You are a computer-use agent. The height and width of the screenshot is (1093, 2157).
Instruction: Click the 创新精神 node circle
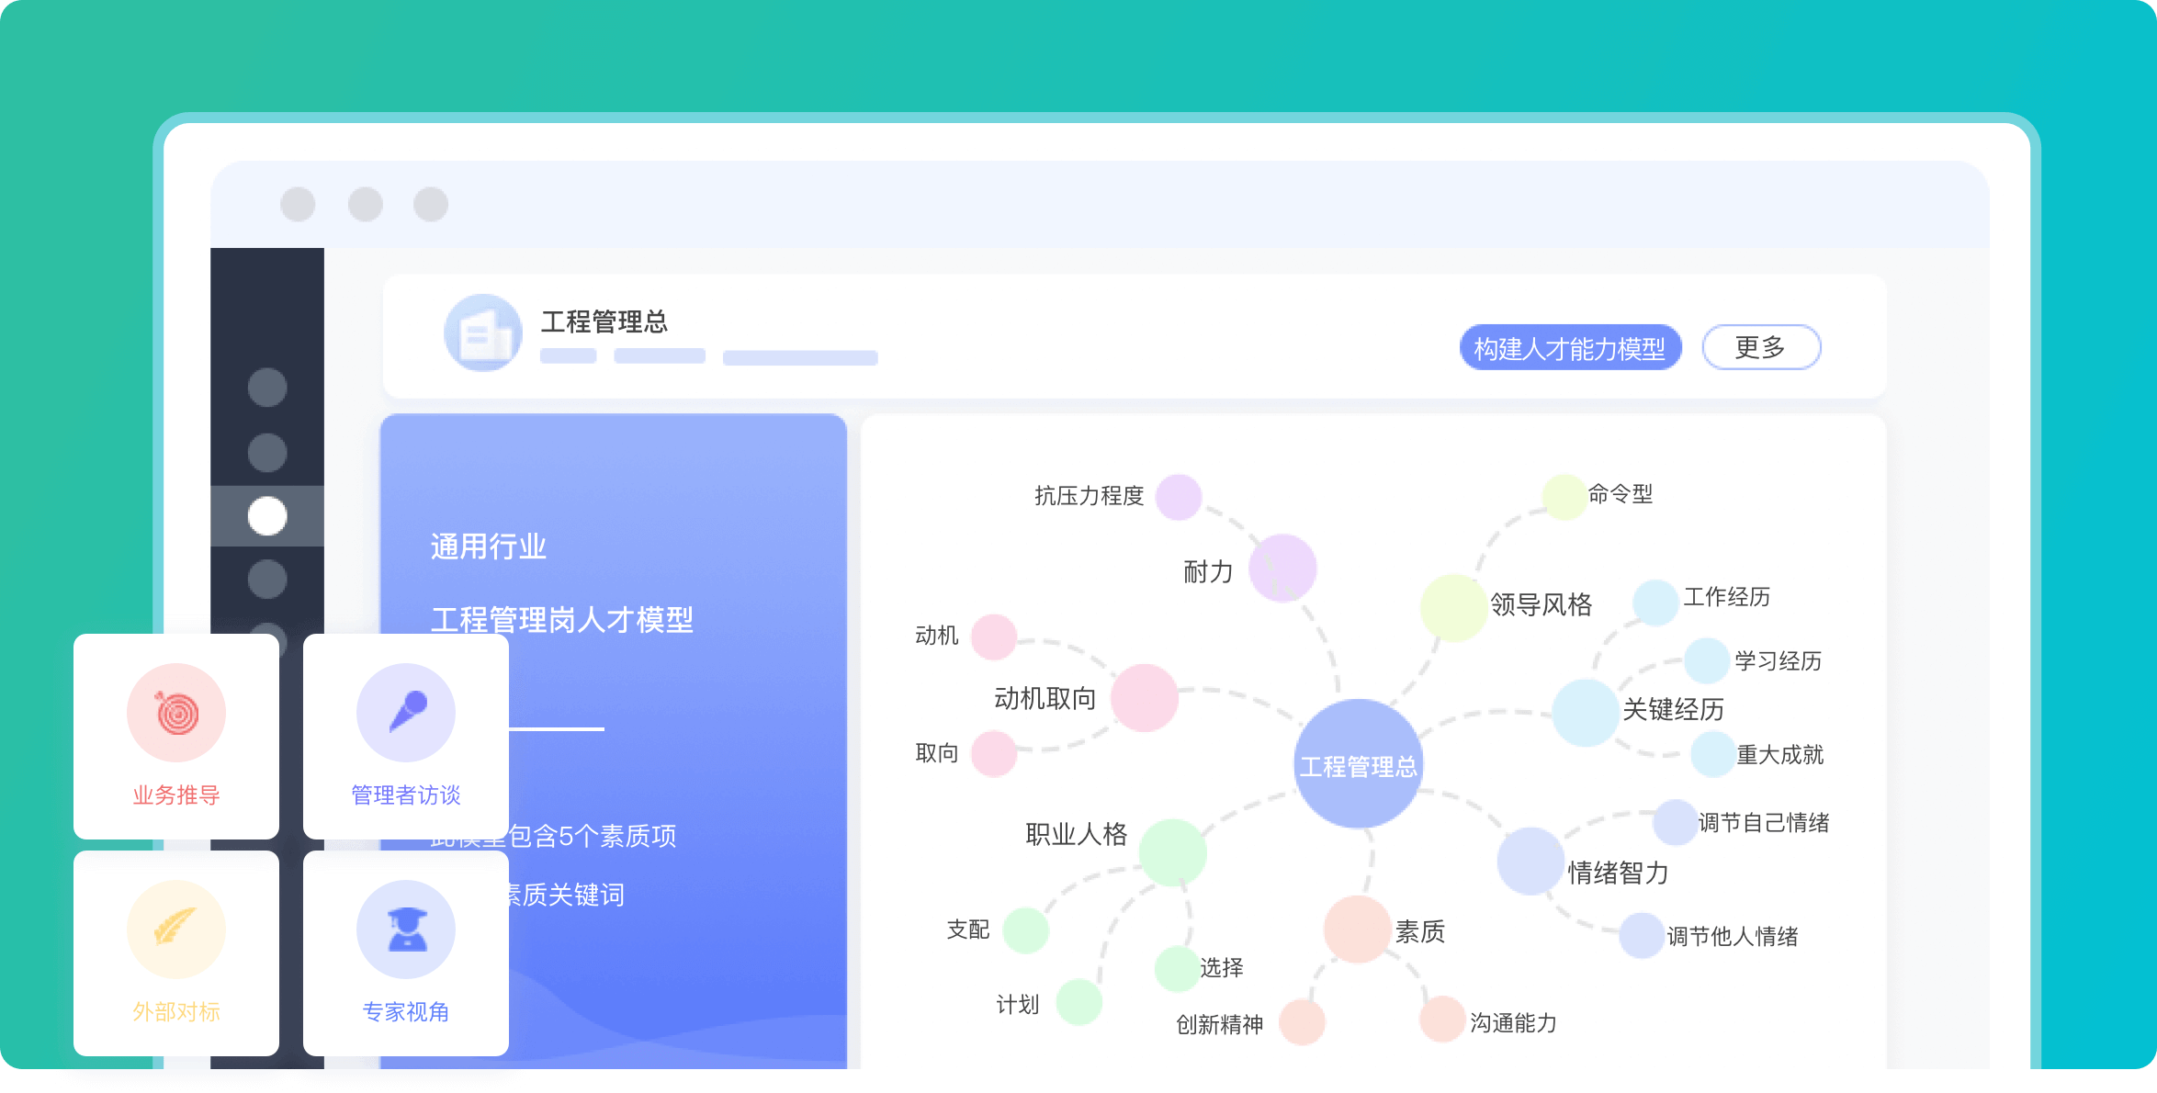click(1303, 1022)
